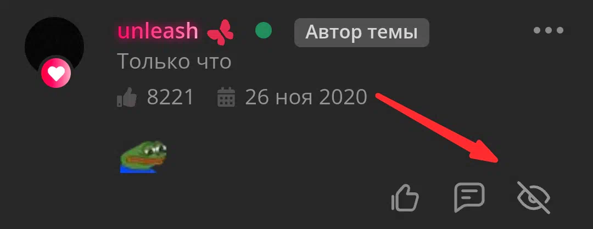Click the 8221 likes count
593x229 pixels.
click(x=170, y=98)
